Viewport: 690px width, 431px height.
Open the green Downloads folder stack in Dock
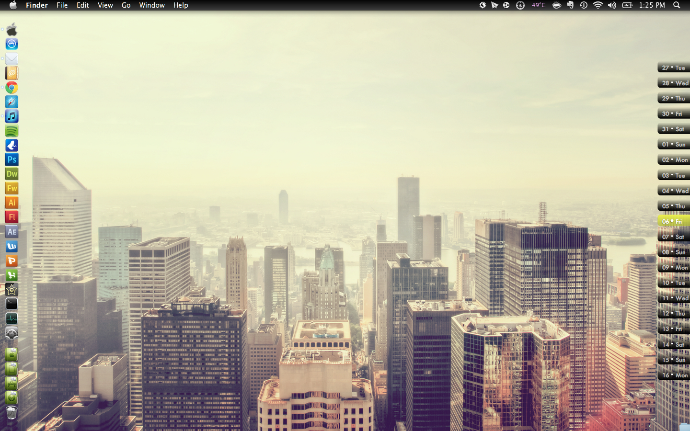(11, 397)
